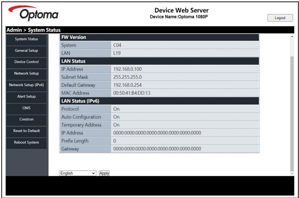Click IP address 192.168.0.100
This screenshot has width=299, height=198.
pyautogui.click(x=127, y=69)
